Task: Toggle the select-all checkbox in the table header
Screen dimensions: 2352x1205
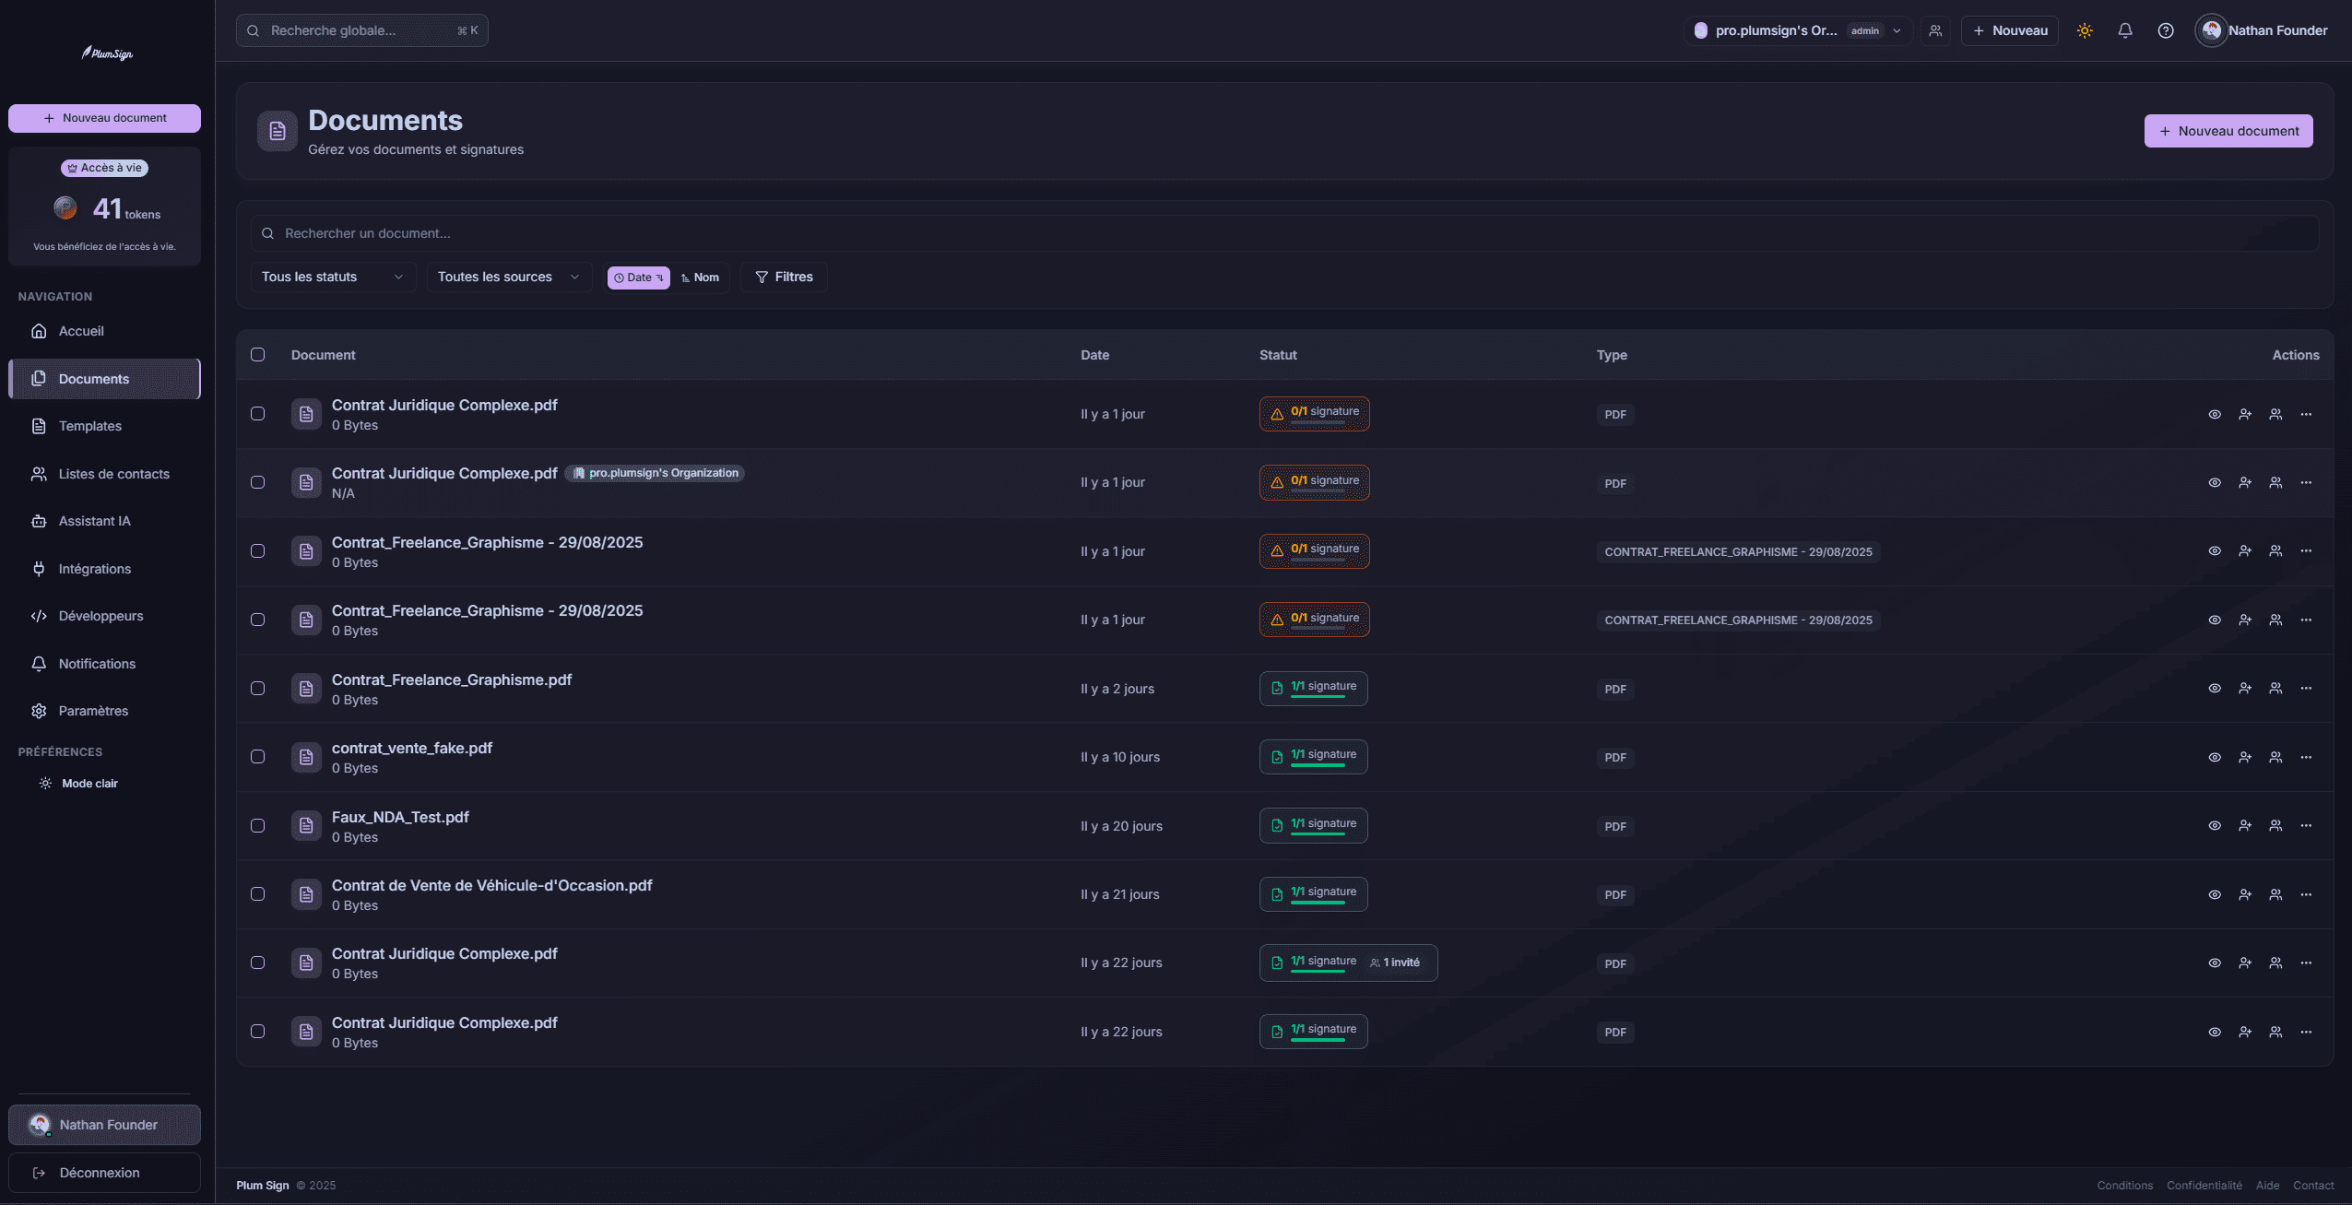Action: point(258,355)
